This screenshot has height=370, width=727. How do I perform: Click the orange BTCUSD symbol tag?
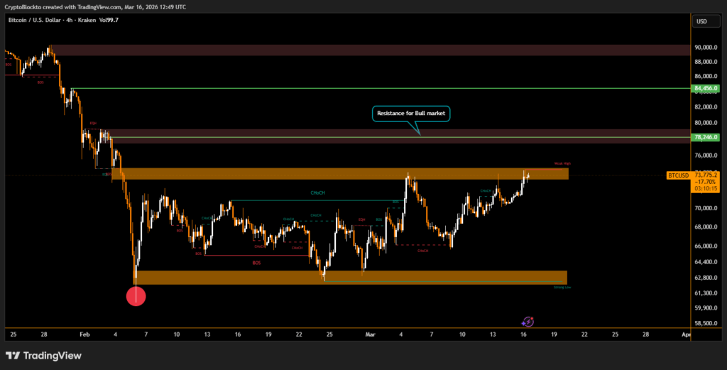(678, 175)
